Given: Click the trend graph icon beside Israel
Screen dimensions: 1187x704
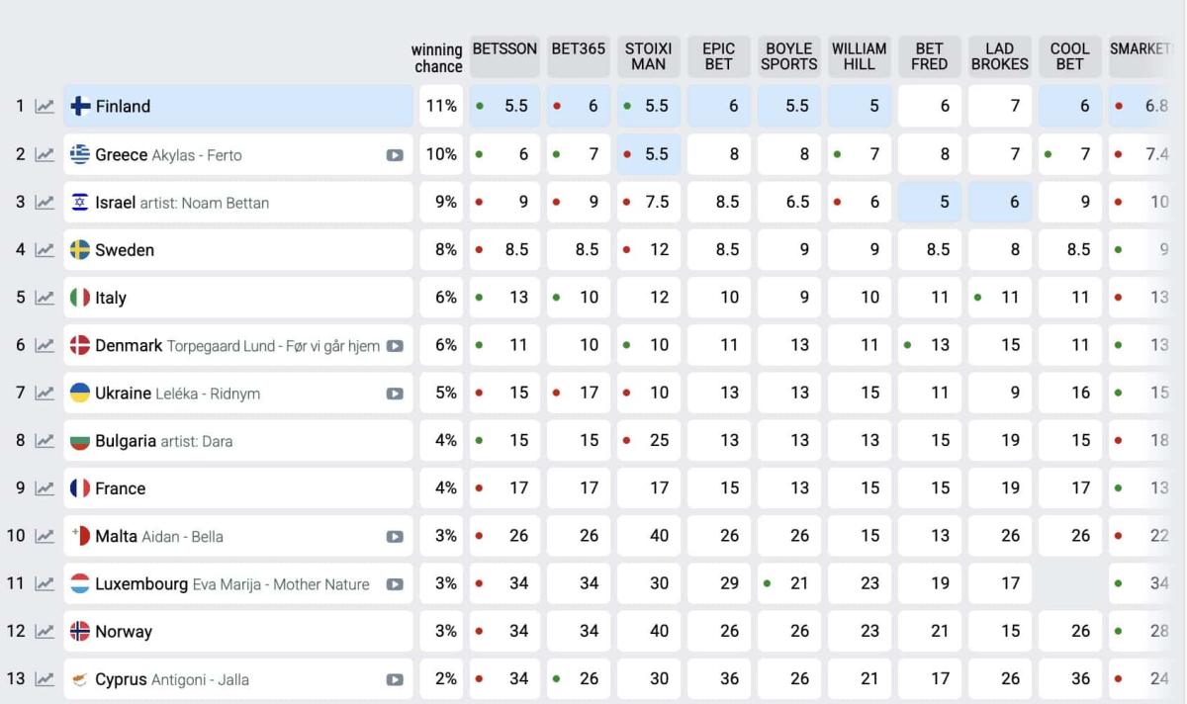Looking at the screenshot, I should (x=45, y=203).
